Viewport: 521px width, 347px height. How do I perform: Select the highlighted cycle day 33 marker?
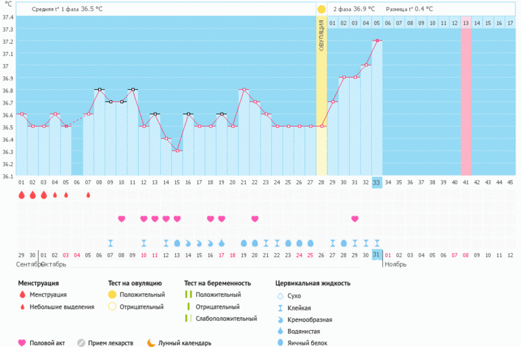(x=377, y=182)
